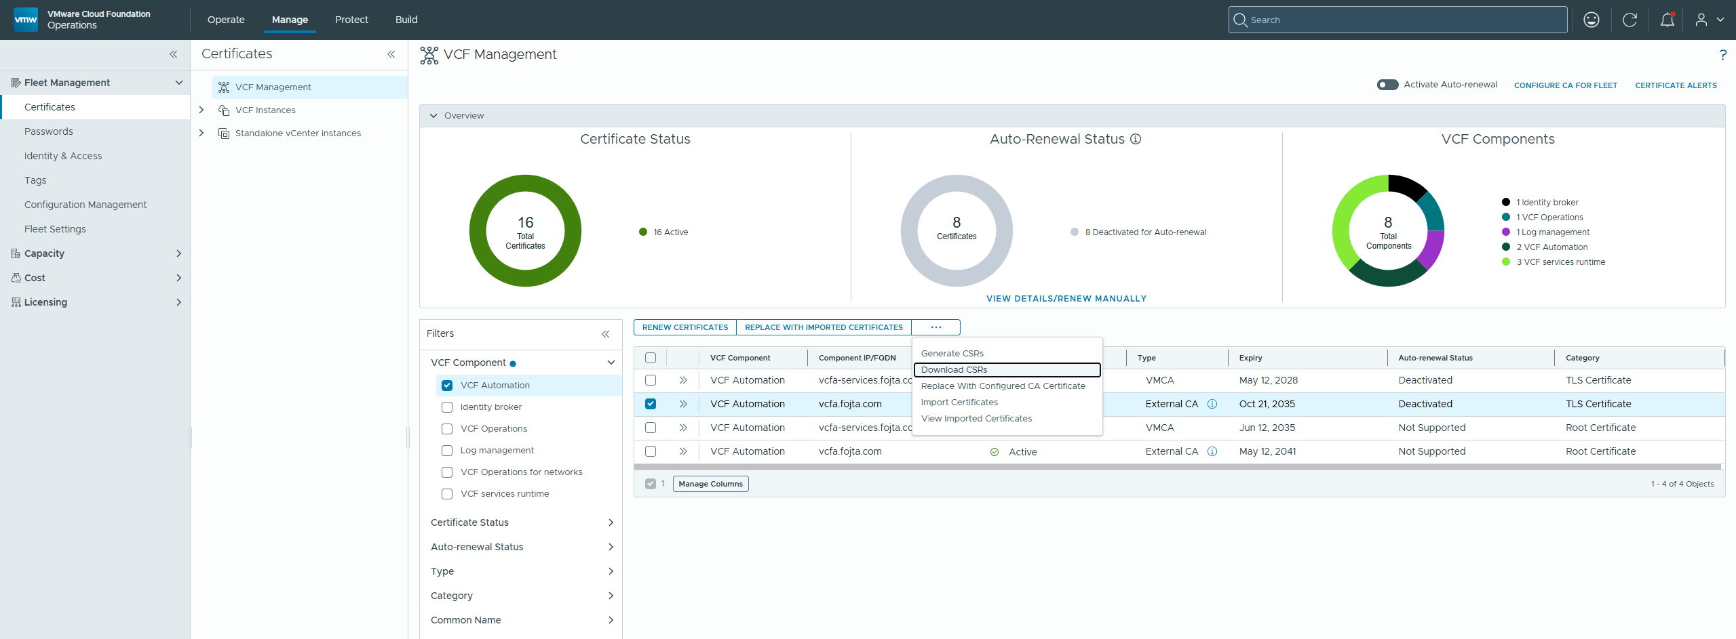Click the Cost section icon
Viewport: 1736px width, 639px height.
point(16,278)
